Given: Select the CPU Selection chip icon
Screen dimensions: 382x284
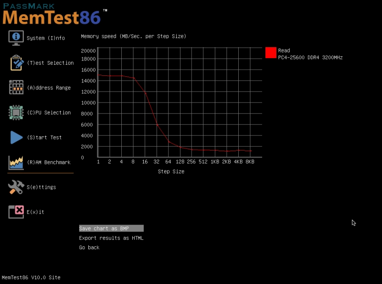Looking at the screenshot, I should pos(16,112).
